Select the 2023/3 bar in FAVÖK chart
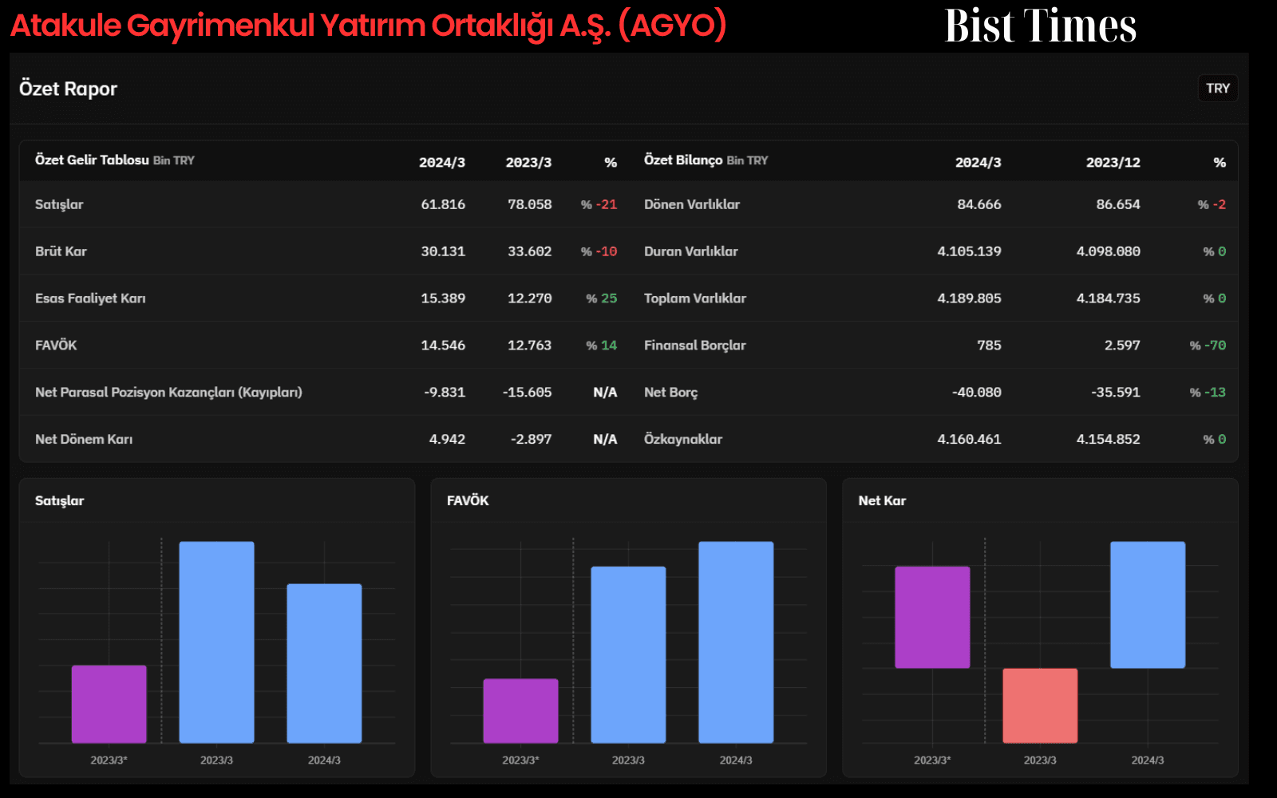1277x798 pixels. tap(628, 654)
